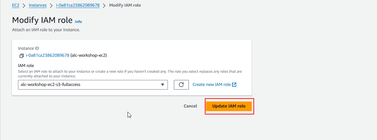Cancel the IAM role modification
Viewport: 377px width, 140px height.
click(x=190, y=106)
